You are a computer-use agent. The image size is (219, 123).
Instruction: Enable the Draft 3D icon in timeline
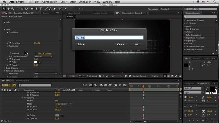coord(95,85)
